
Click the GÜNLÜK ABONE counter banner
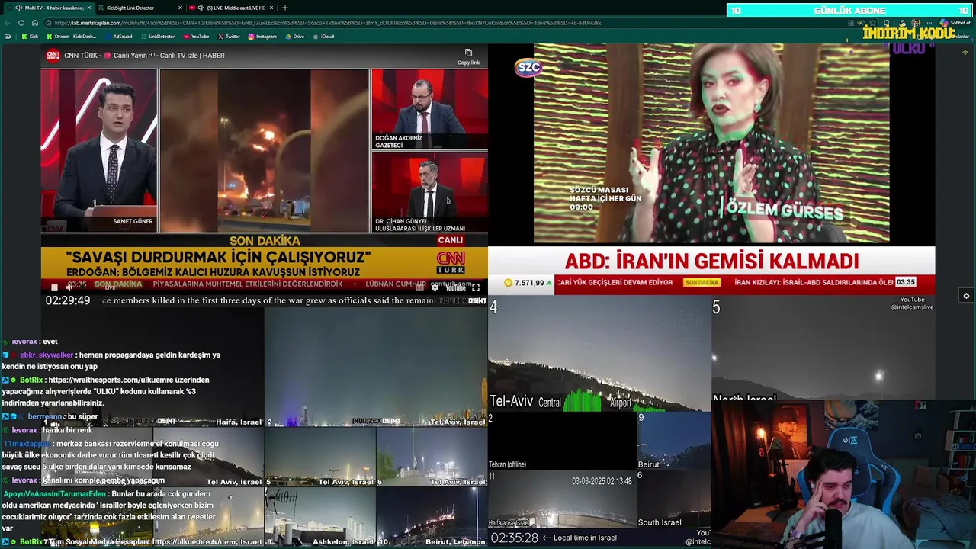pos(849,11)
